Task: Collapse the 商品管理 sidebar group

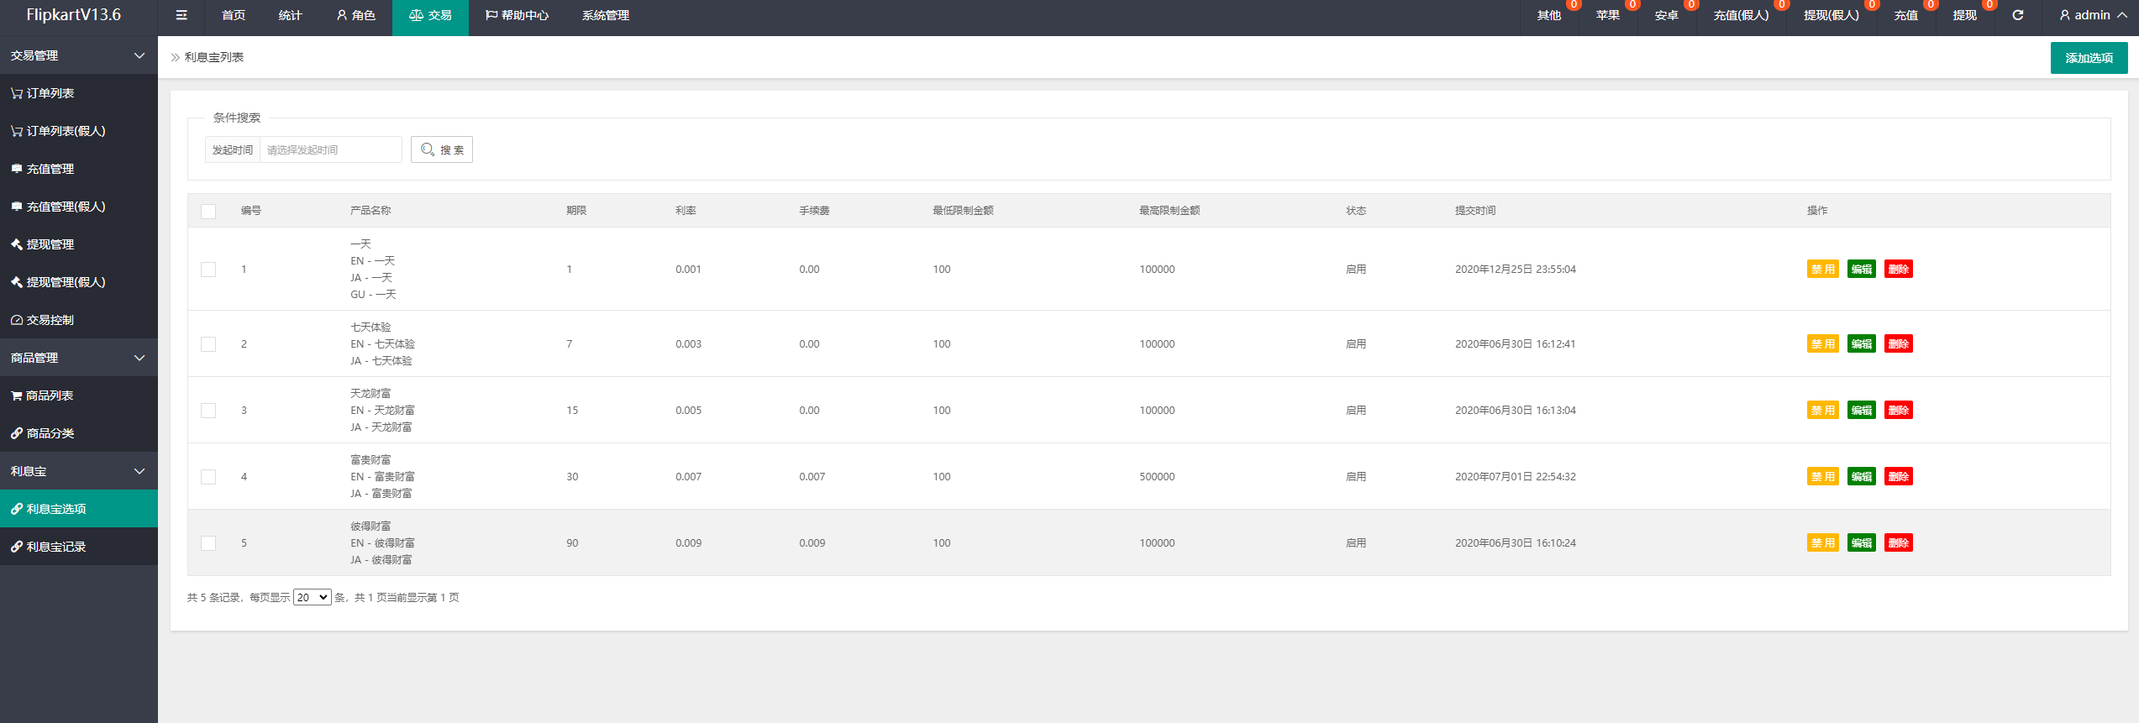Action: click(x=79, y=358)
